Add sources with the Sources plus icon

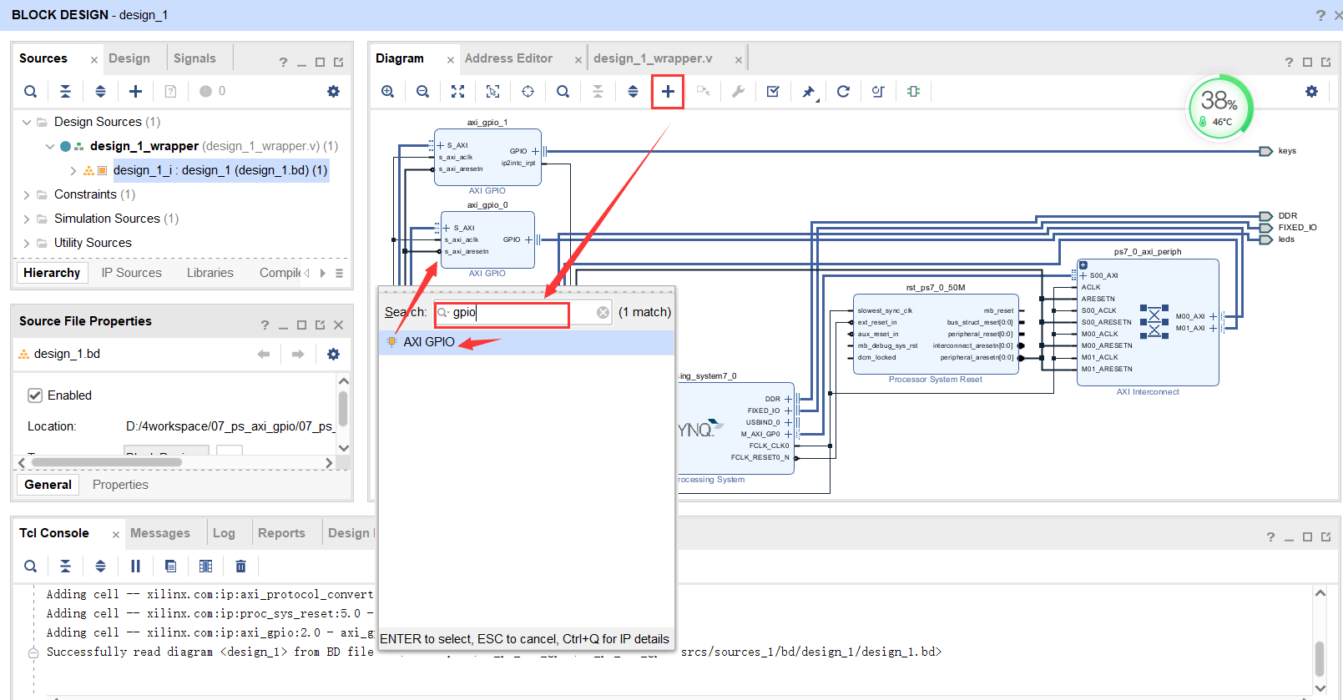point(135,92)
